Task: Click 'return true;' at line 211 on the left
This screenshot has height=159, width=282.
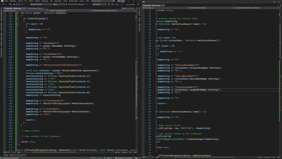Action: (x=28, y=142)
